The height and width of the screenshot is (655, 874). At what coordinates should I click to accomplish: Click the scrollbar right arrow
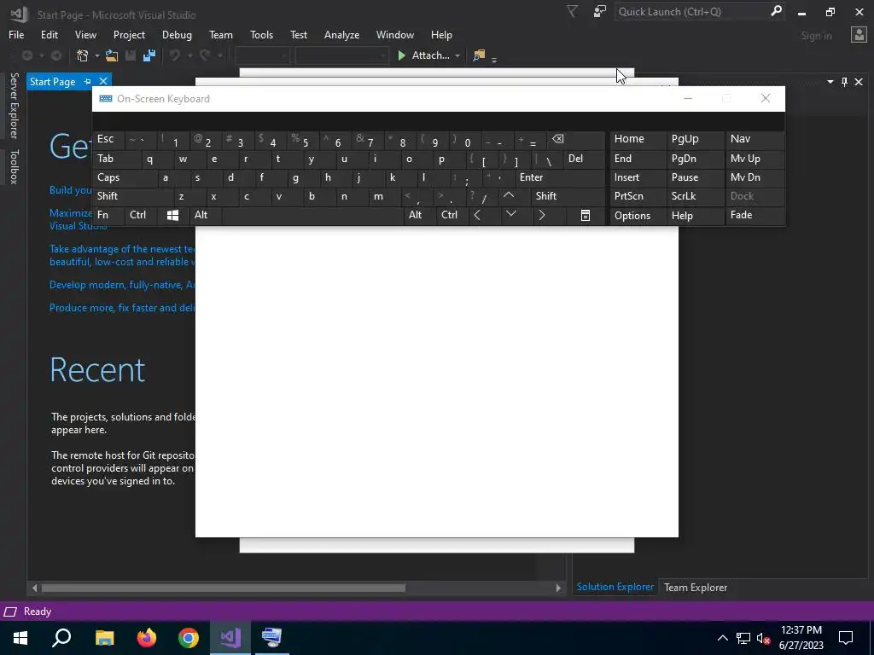point(558,588)
